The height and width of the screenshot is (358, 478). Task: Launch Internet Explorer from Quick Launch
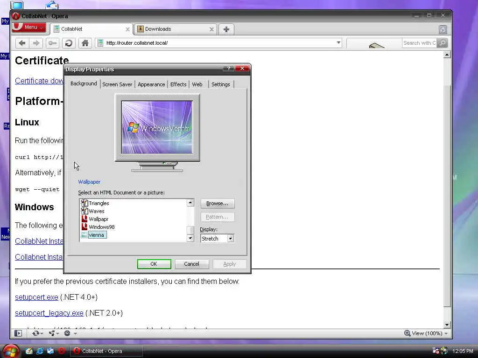[40, 351]
